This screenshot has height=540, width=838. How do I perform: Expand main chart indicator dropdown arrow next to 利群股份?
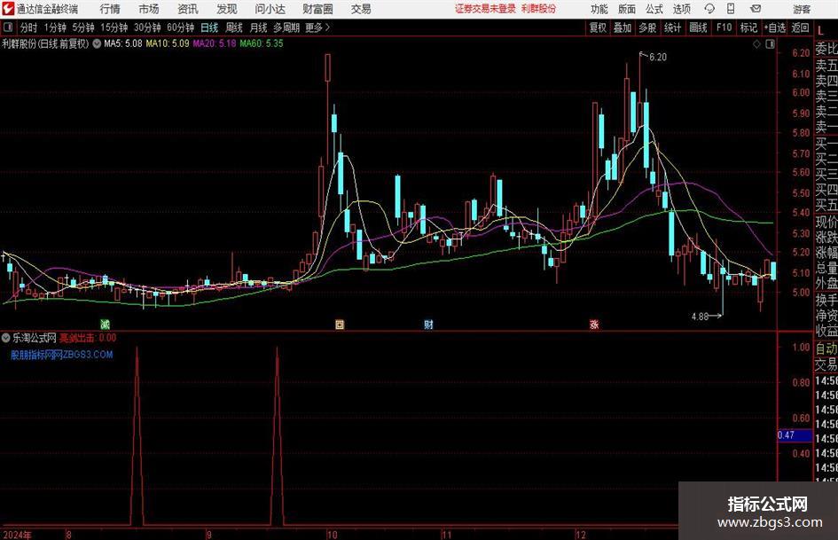point(97,43)
